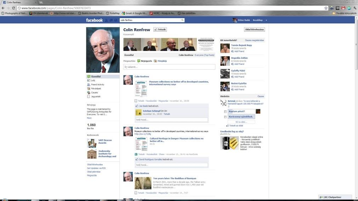Click the camera extension icon
Image resolution: width=358 pixels, height=201 pixels.
click(x=331, y=8)
